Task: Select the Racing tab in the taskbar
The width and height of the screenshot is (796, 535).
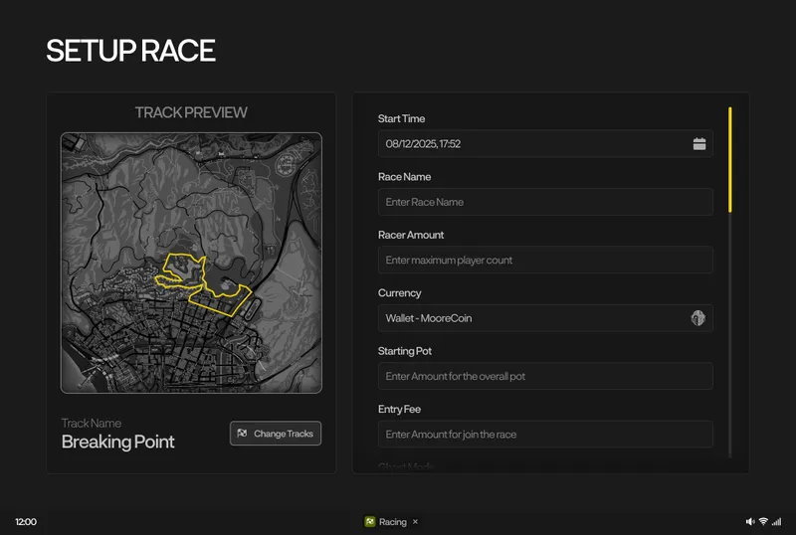Action: (x=391, y=521)
